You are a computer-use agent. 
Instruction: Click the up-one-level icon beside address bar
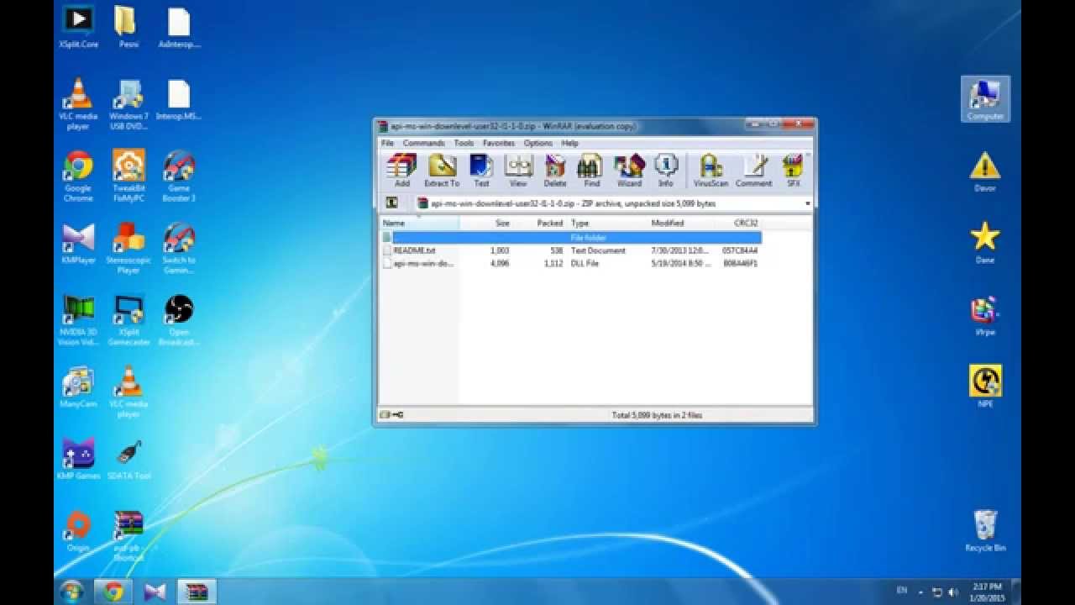(x=391, y=203)
